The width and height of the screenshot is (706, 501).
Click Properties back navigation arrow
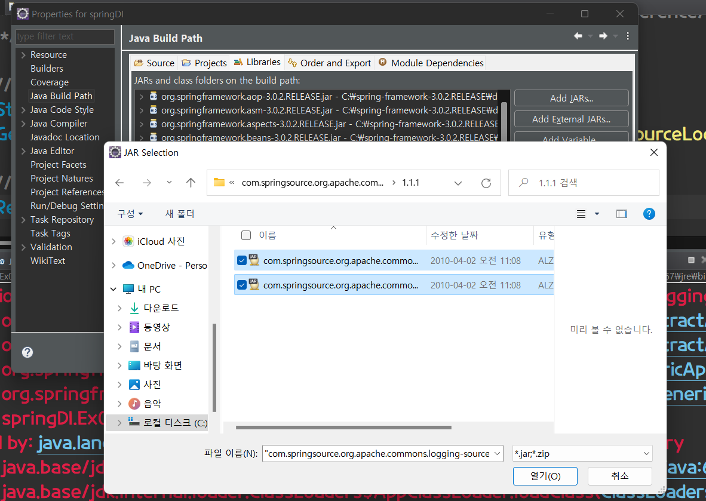coord(579,36)
